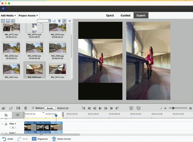Toggle the still image filter button

pyautogui.click(x=8, y=21)
